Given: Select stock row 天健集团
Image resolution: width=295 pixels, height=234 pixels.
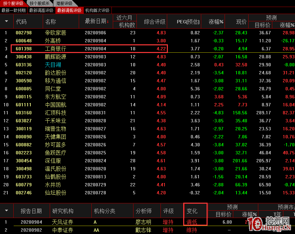Looking at the screenshot, I should tap(147, 137).
